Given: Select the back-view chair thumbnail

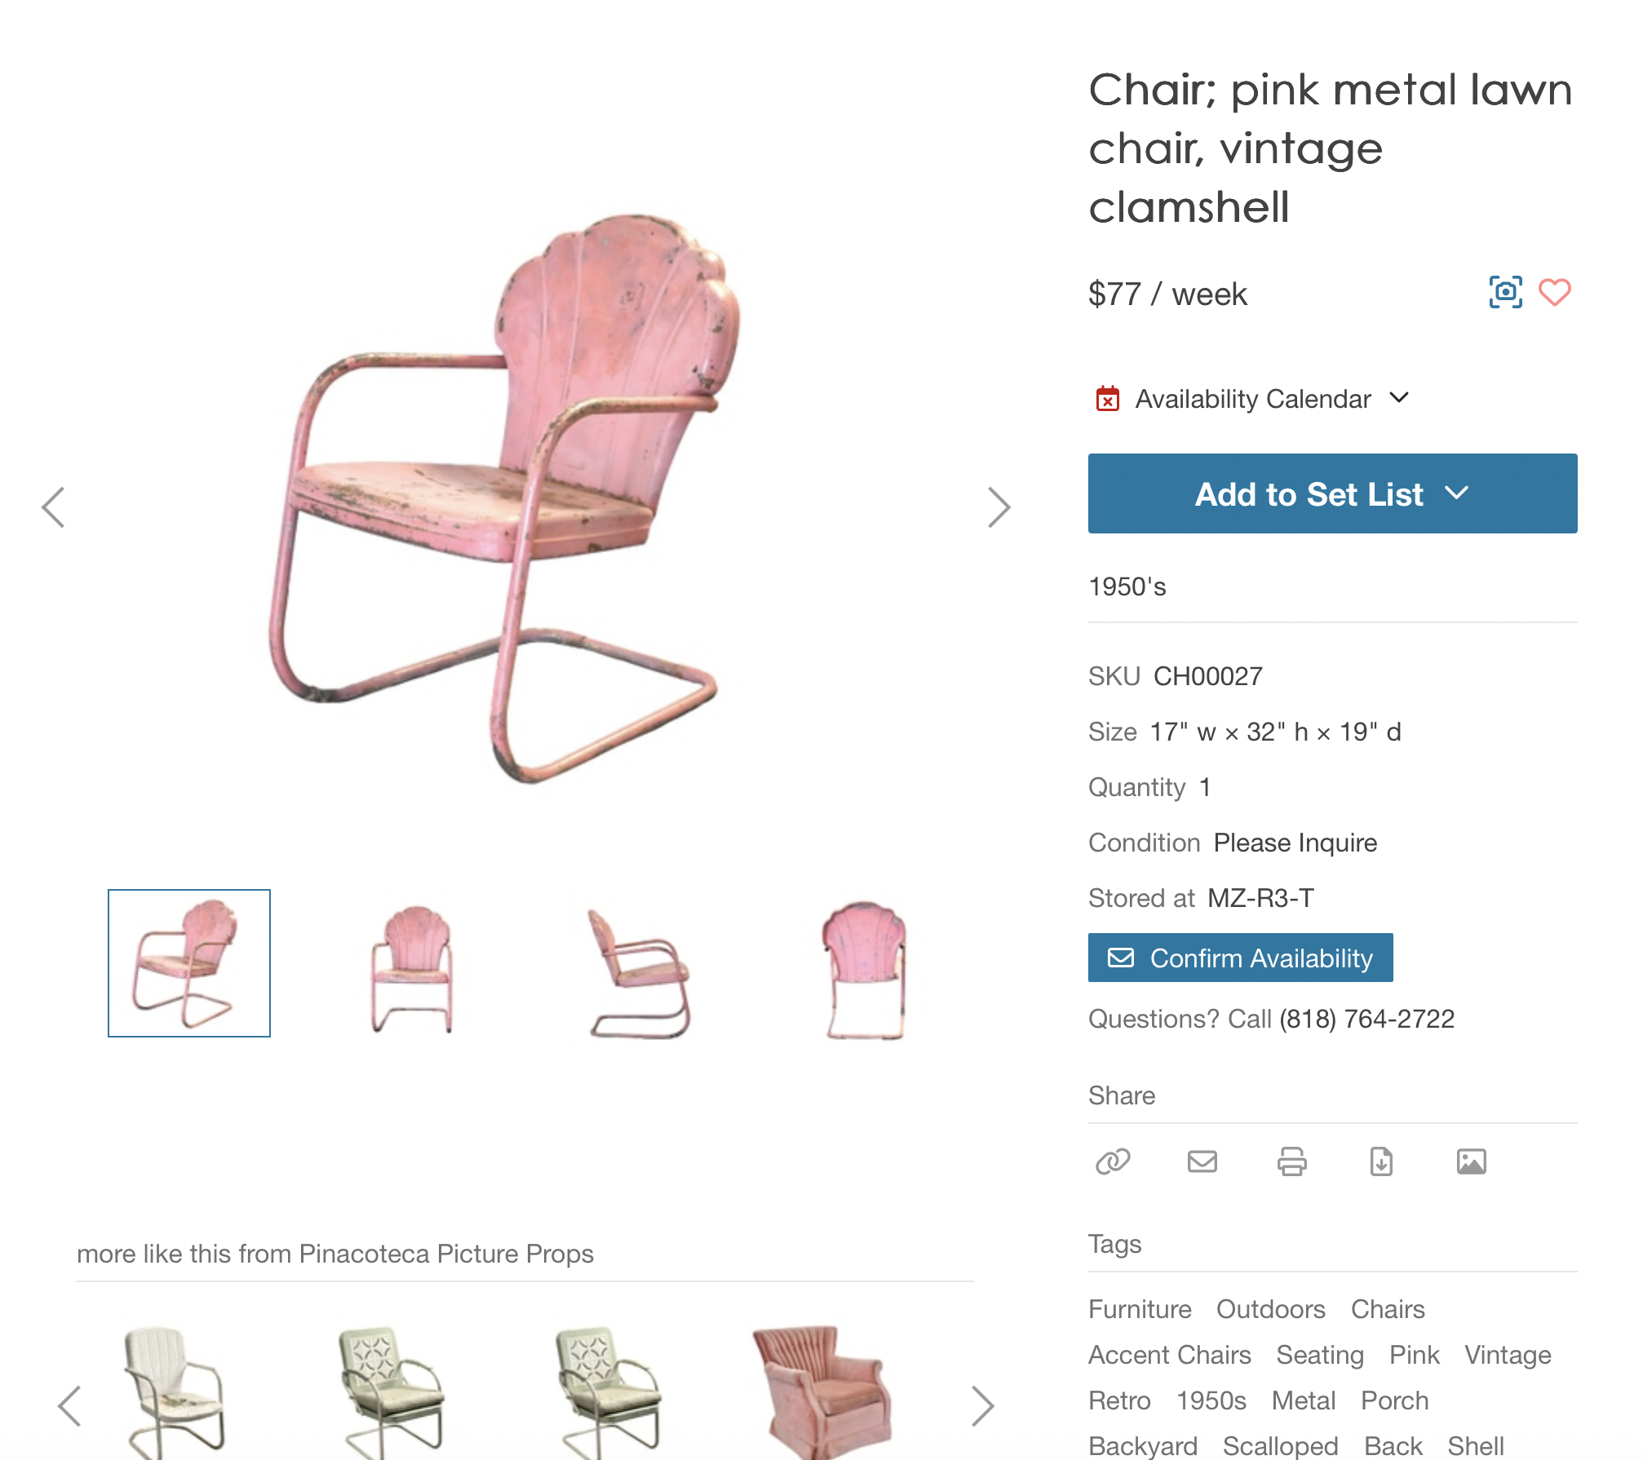Looking at the screenshot, I should coord(865,969).
